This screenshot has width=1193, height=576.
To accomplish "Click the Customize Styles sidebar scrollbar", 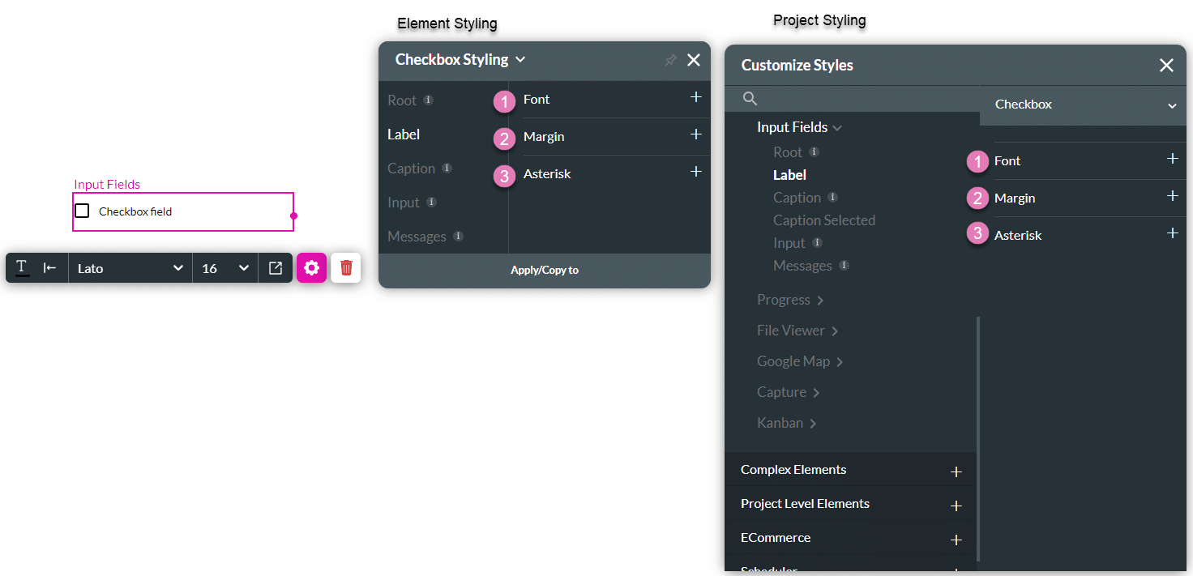I will click(x=978, y=437).
